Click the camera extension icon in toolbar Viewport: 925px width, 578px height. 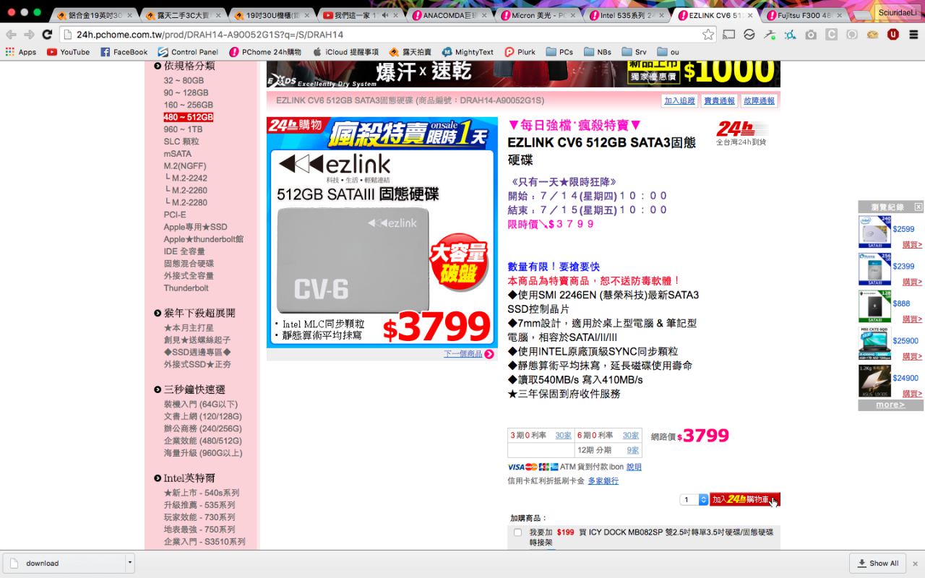(811, 34)
